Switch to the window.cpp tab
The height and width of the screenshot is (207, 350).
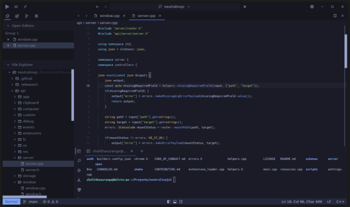coord(109,16)
